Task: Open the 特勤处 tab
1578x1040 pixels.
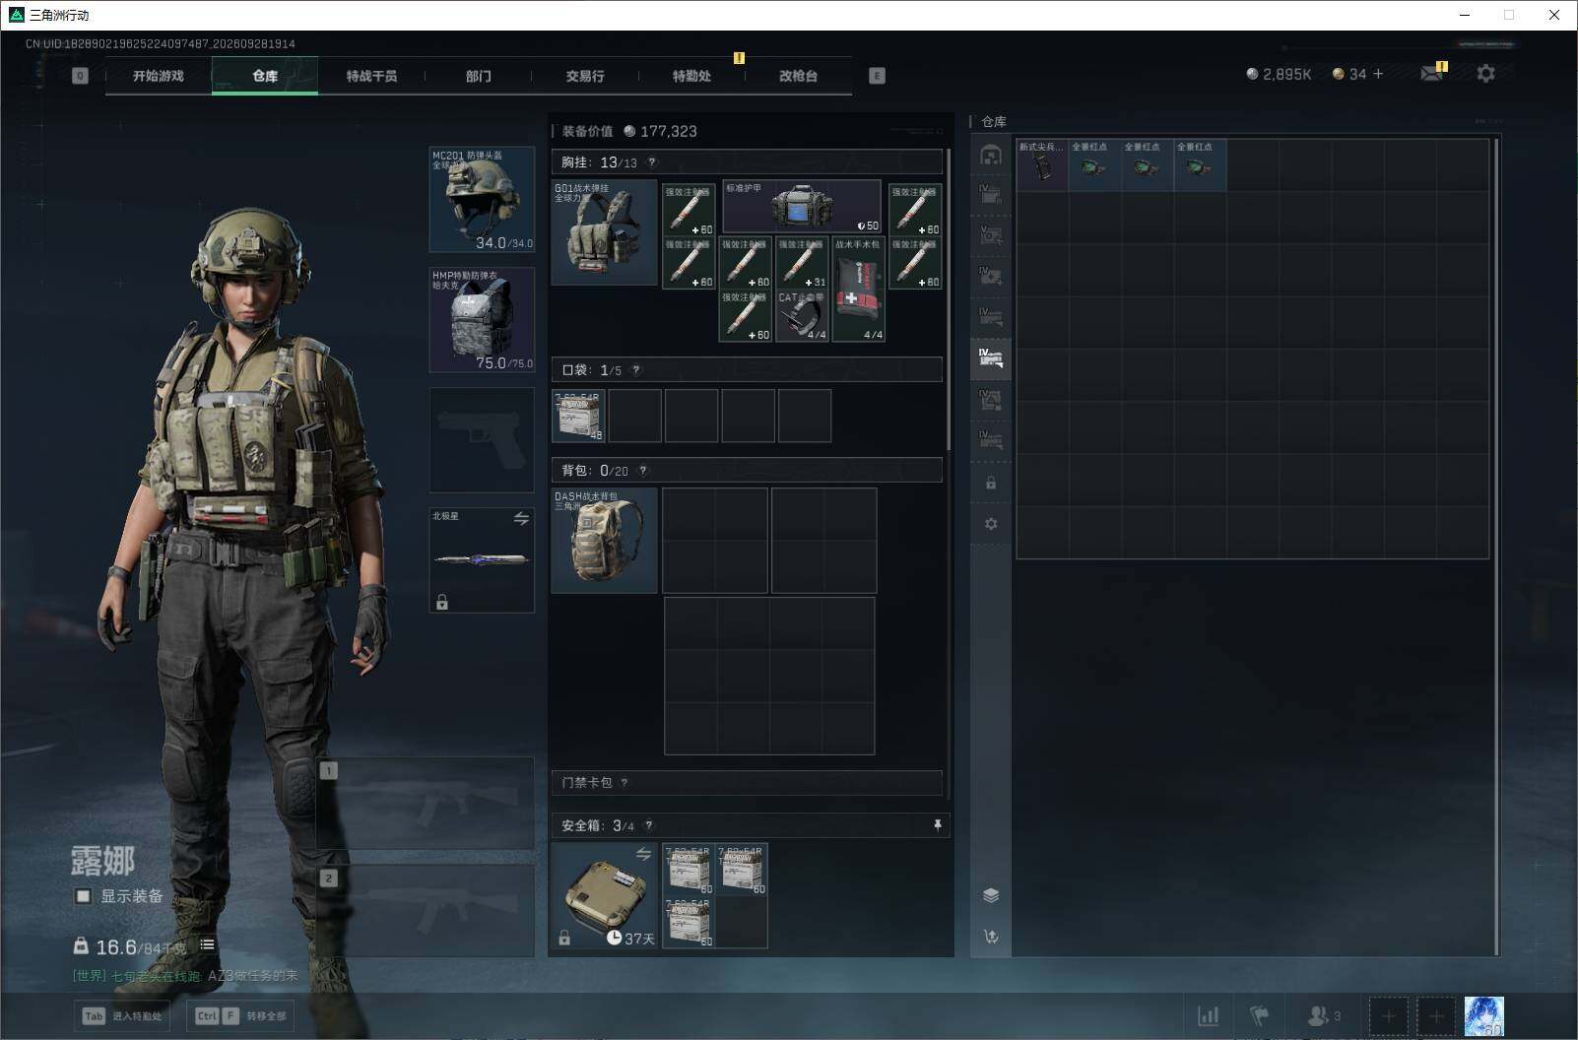Action: 691,76
